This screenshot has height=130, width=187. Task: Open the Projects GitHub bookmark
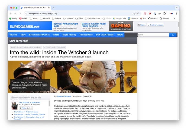153,18
